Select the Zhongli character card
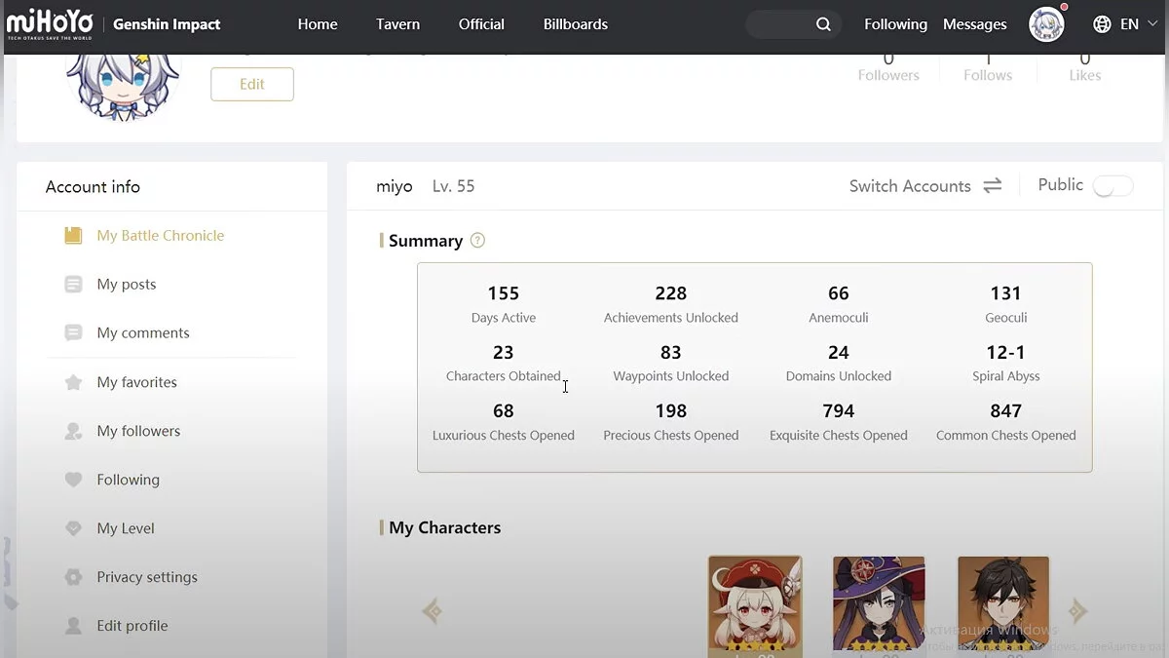This screenshot has width=1169, height=658. click(x=1003, y=606)
